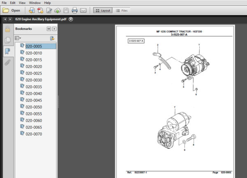Click the bookmark icon beside 020-0060

(x=22, y=120)
